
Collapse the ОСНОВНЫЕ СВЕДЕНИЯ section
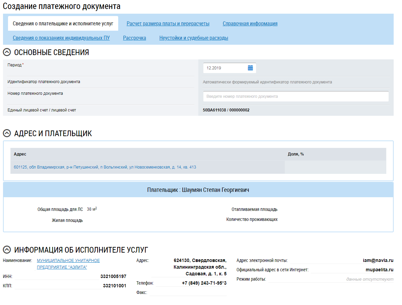point(7,52)
